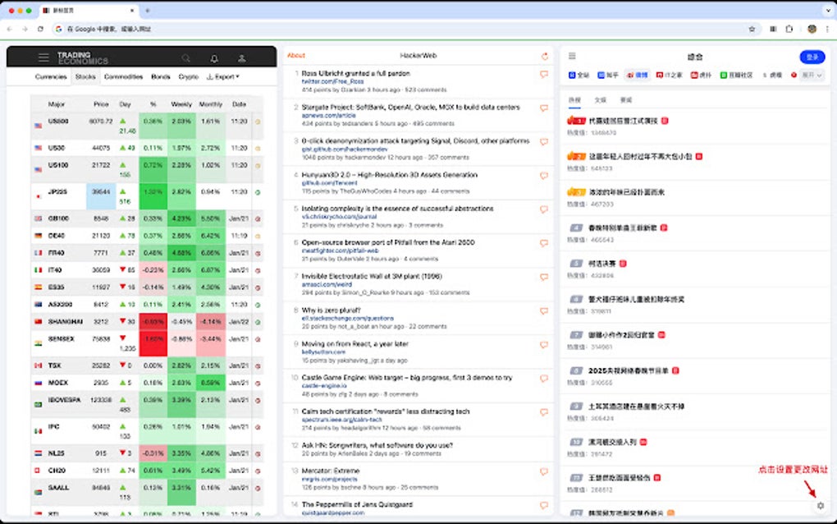Screen dimensions: 837x524
Task: Expand the 展开 source list dropdown
Action: tap(812, 75)
